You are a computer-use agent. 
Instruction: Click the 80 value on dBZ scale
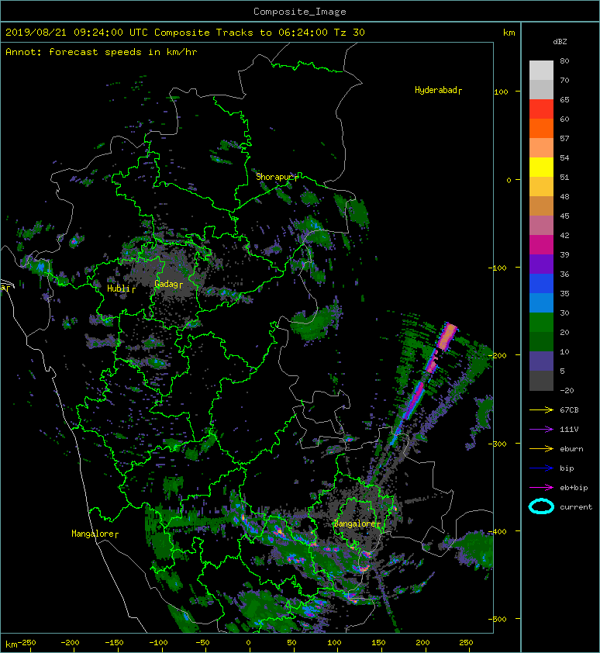pos(564,60)
